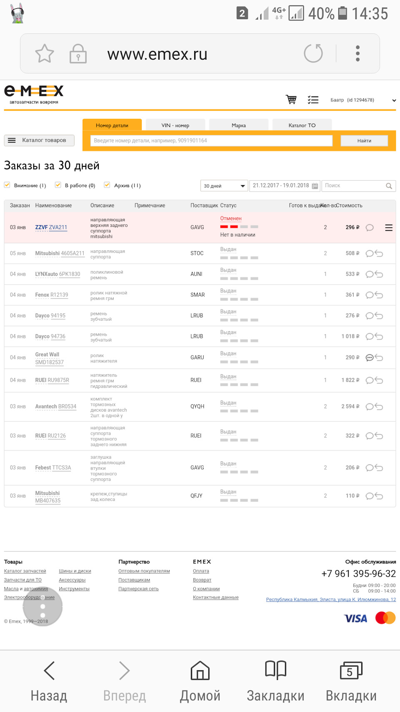Click return arrow for RUEI RU9875R order
This screenshot has width=400, height=712.
point(379,380)
